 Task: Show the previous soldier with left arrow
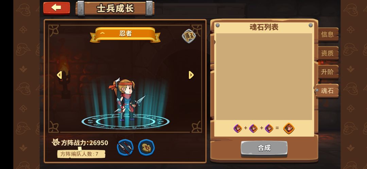tap(59, 75)
